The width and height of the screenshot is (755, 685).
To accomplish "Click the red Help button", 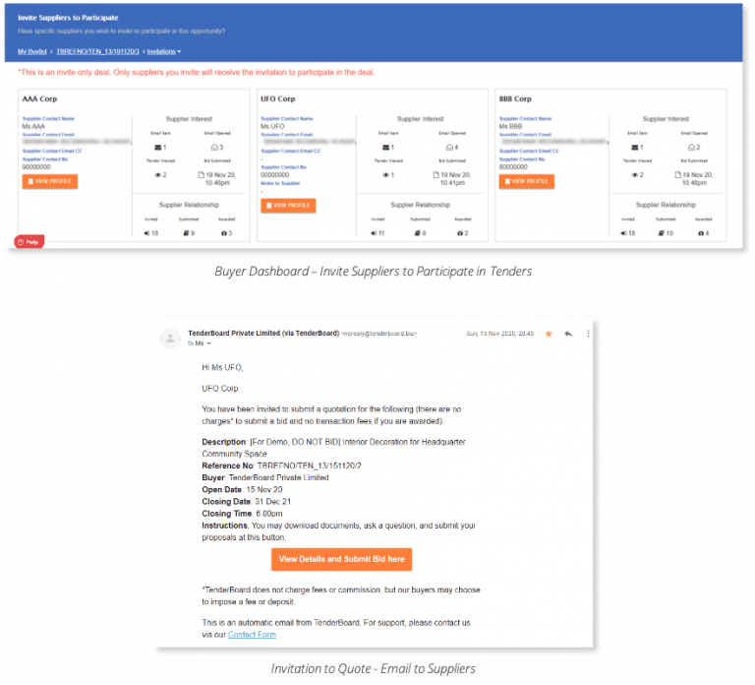I will coord(29,242).
